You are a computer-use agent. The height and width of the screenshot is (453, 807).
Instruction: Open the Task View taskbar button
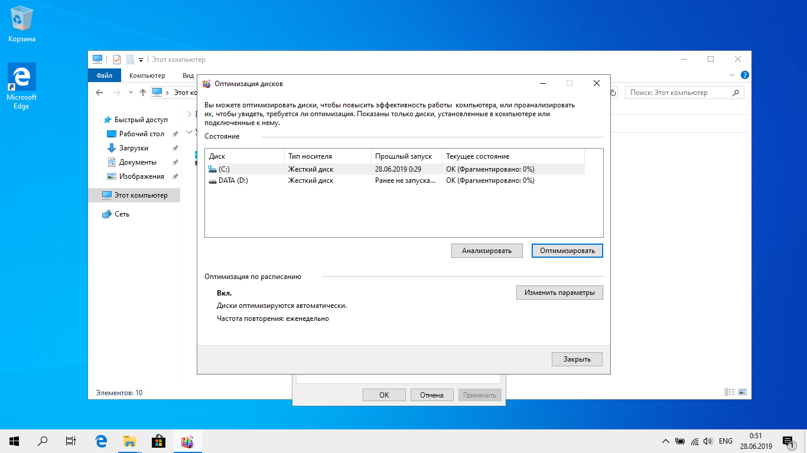(71, 441)
